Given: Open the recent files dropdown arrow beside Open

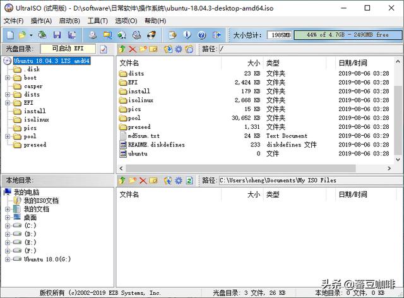Looking at the screenshot, I should [x=31, y=35].
